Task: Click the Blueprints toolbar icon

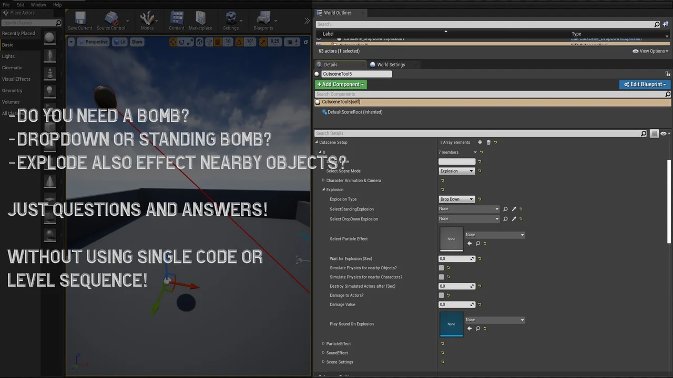Action: 263,20
